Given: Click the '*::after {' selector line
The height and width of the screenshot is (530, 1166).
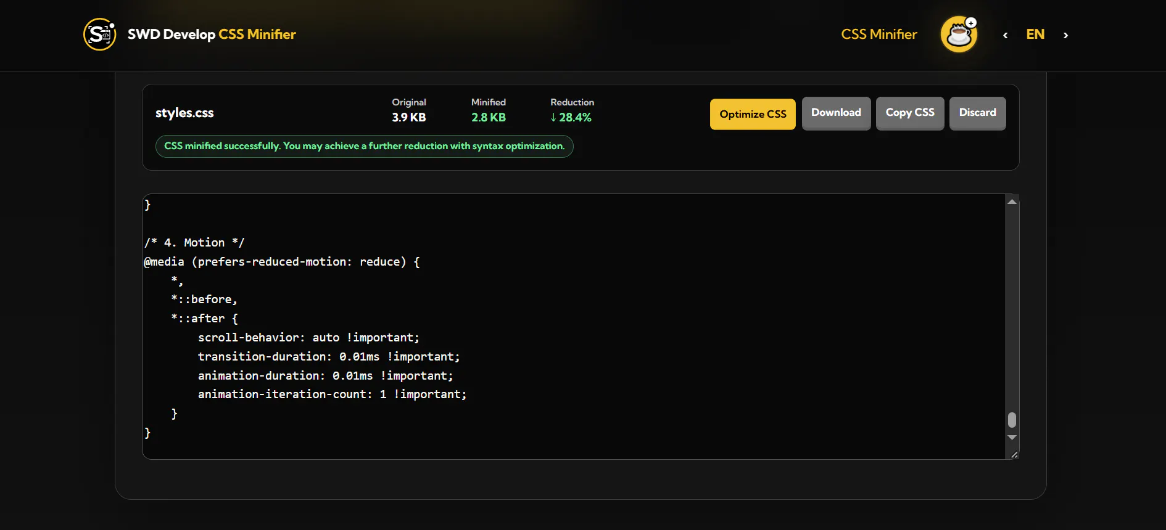Looking at the screenshot, I should [x=204, y=318].
